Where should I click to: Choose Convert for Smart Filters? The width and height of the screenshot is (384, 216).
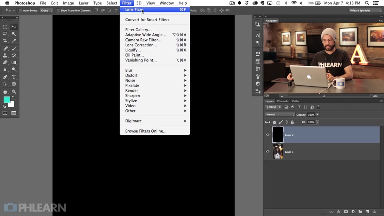click(x=155, y=19)
